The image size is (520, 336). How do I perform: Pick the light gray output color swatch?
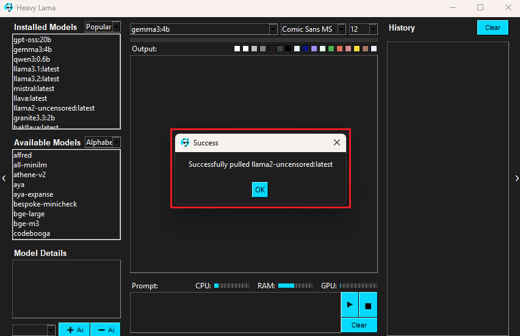click(x=254, y=49)
